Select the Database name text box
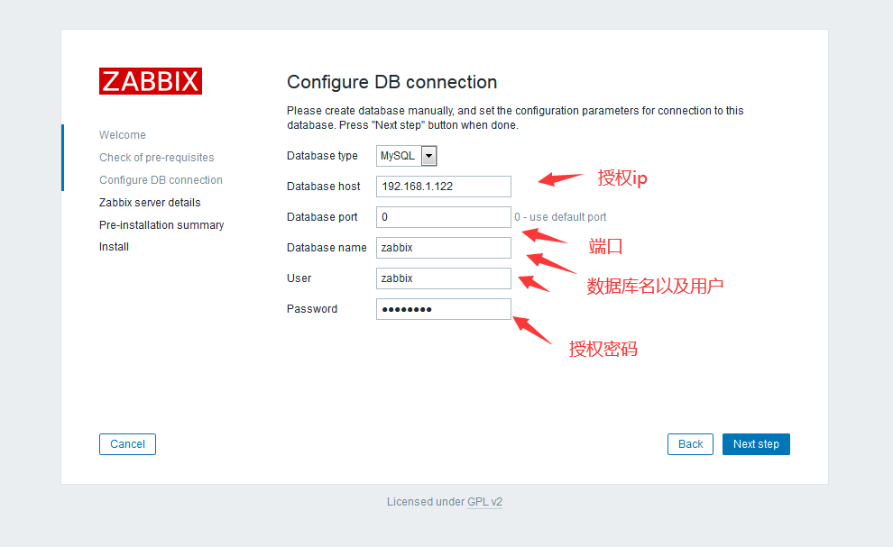The height and width of the screenshot is (547, 893). click(x=443, y=248)
